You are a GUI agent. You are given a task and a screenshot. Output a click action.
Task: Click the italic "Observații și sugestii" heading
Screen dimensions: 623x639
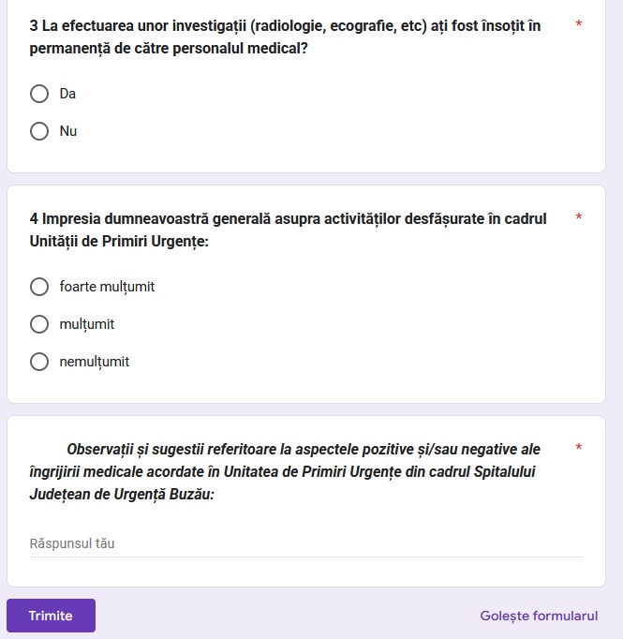(285, 471)
